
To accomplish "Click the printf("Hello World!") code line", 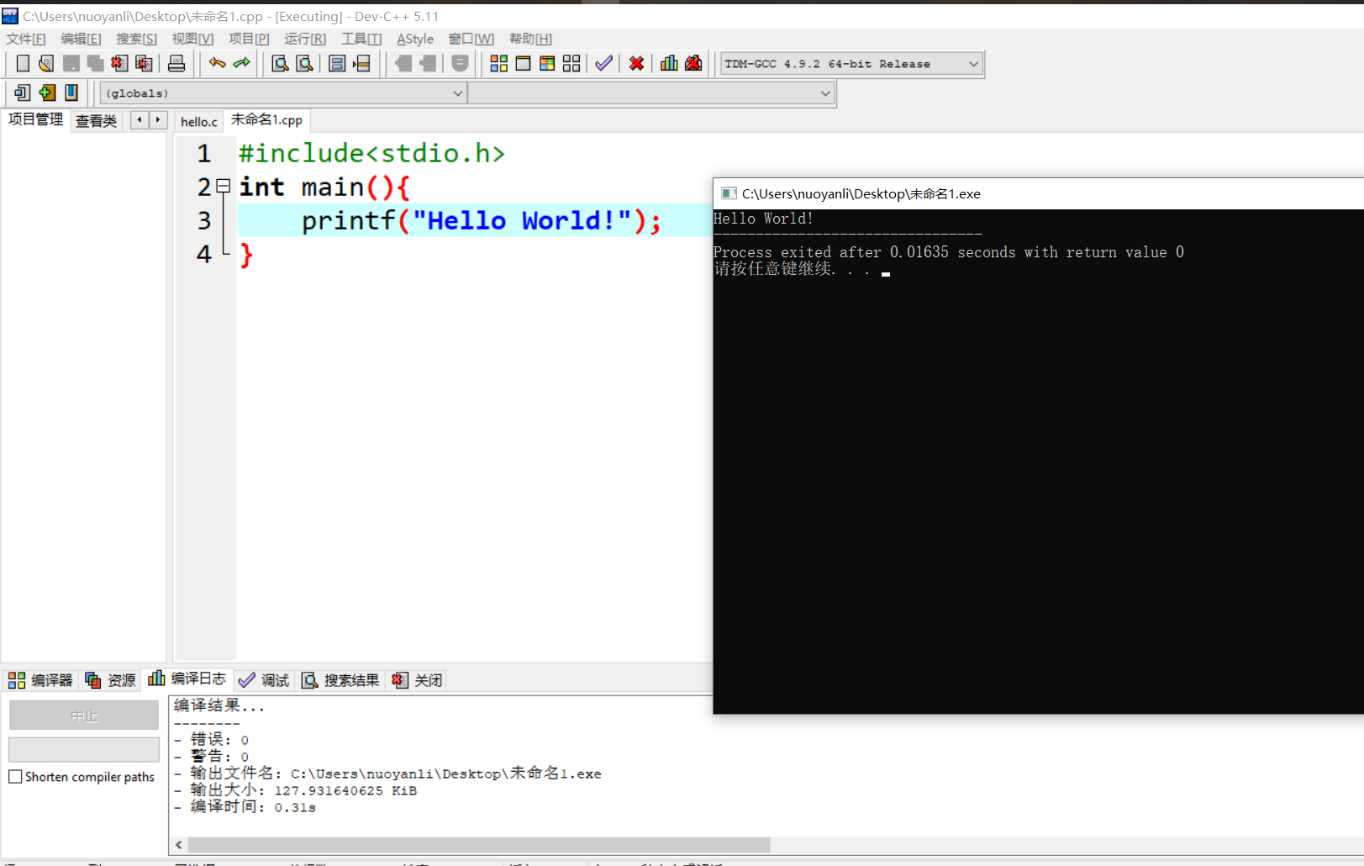I will point(482,220).
